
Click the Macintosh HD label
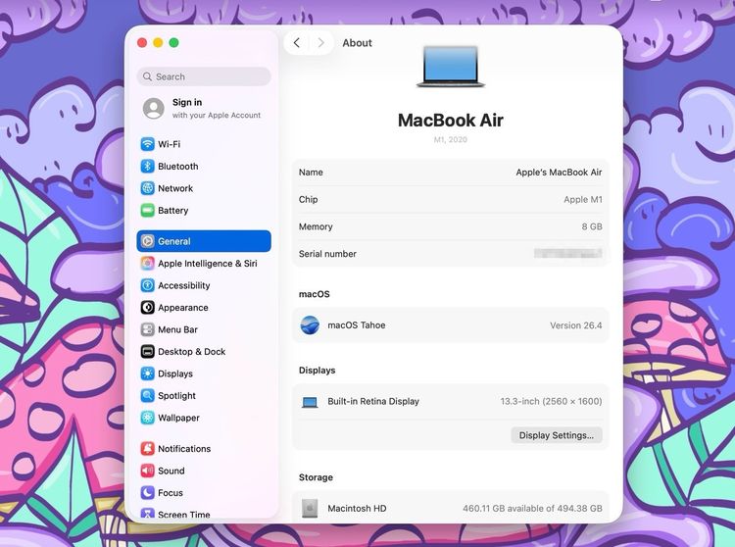pyautogui.click(x=357, y=508)
